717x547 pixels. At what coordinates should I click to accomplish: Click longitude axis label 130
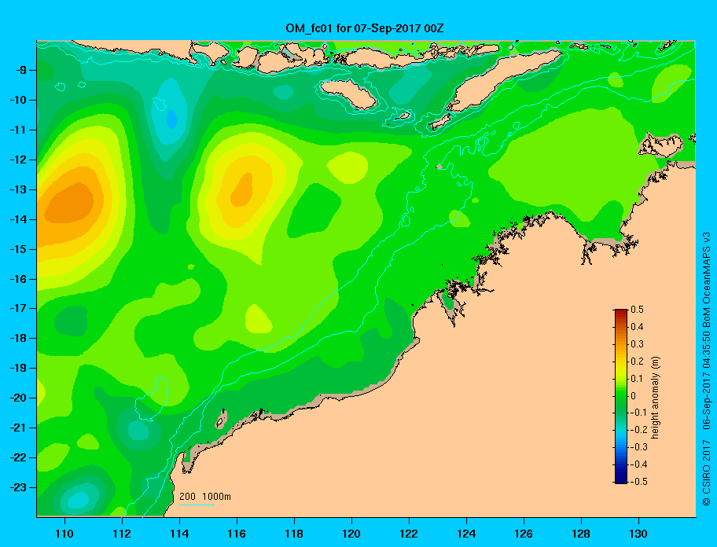[638, 534]
